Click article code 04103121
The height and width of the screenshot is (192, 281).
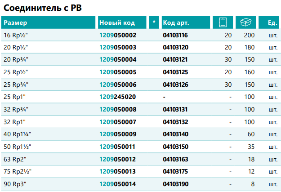coord(175,59)
